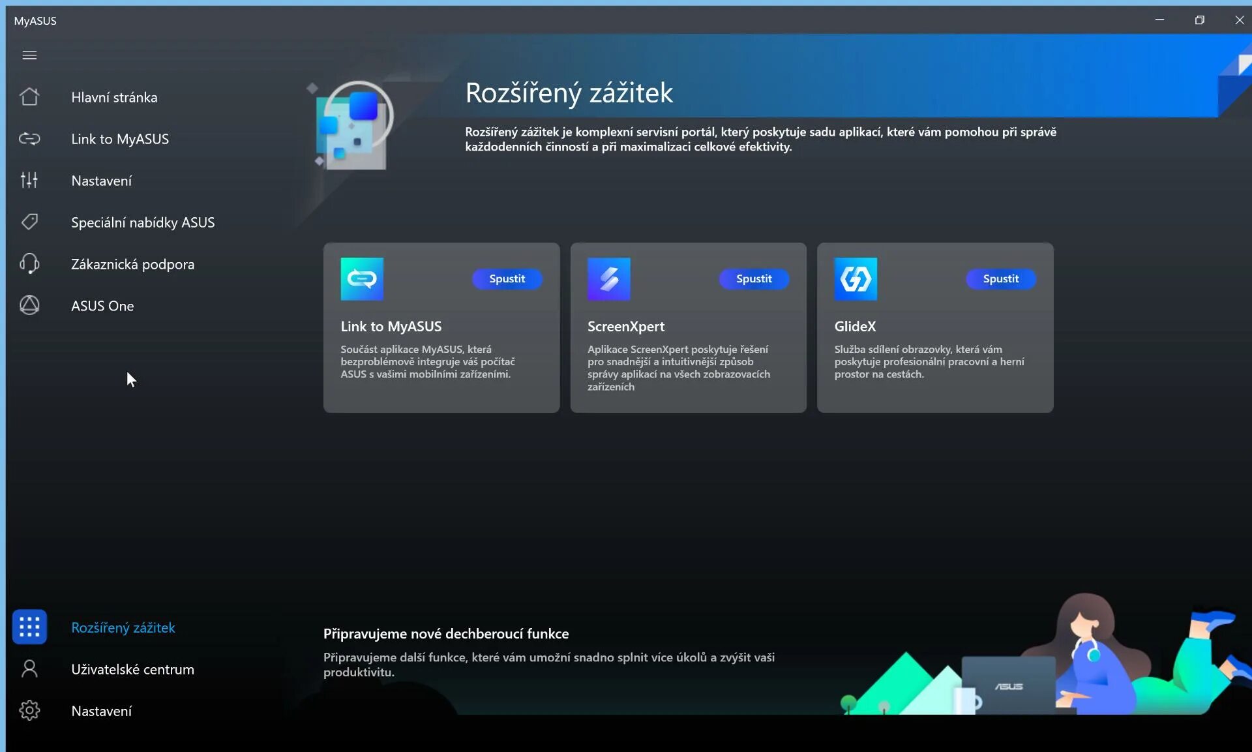Screen dimensions: 1252x752
Task: Click the headset icon for customer support
Action: 29,264
